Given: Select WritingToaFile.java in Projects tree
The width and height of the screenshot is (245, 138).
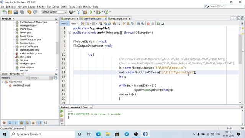Looking at the screenshot, I should pyautogui.click(x=29, y=46).
